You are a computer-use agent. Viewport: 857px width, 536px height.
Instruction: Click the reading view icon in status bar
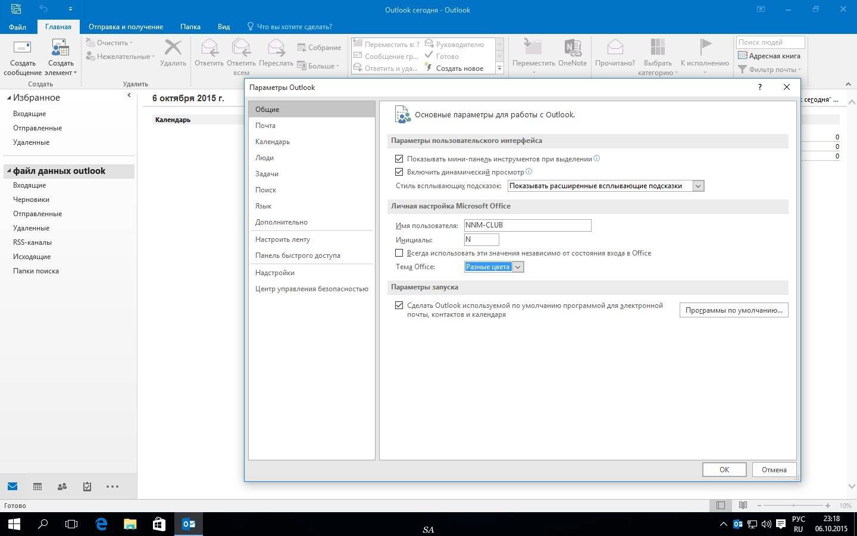tap(743, 505)
